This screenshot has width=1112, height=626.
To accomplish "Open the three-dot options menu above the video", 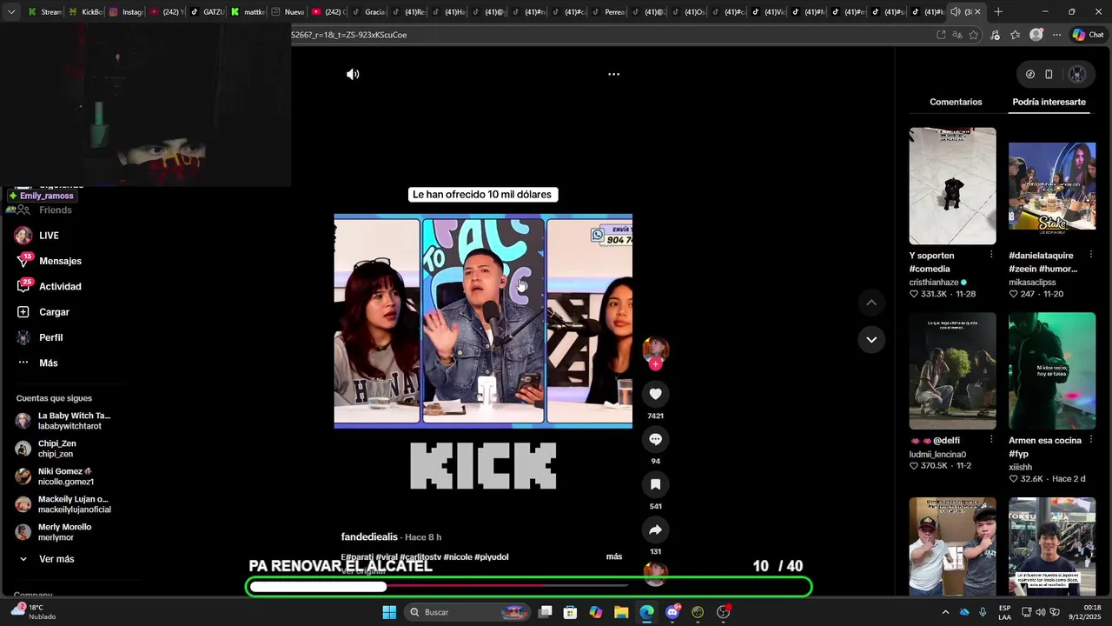I will point(613,75).
